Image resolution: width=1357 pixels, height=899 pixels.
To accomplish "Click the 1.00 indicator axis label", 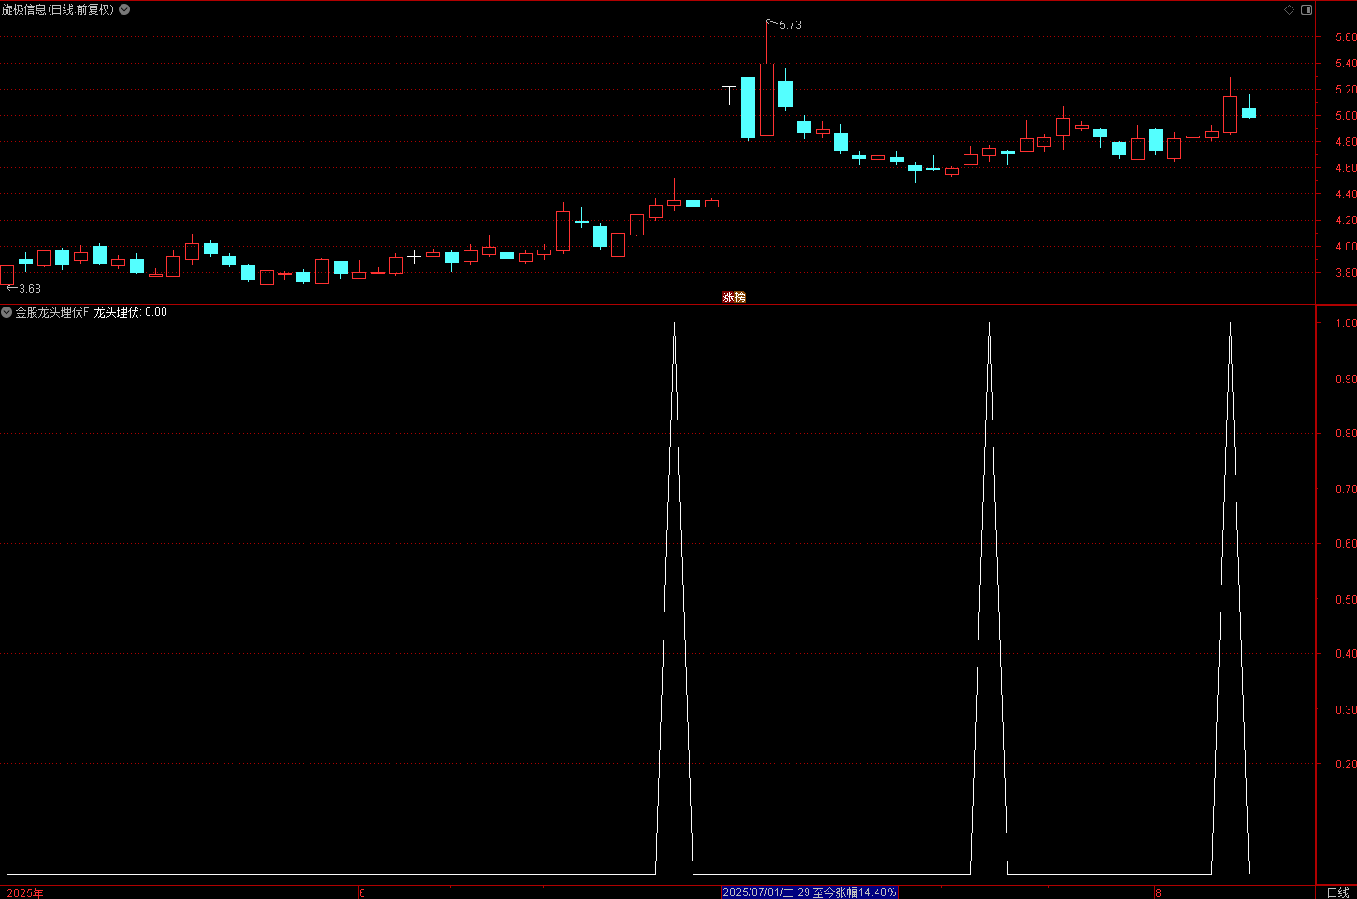I will (x=1346, y=323).
